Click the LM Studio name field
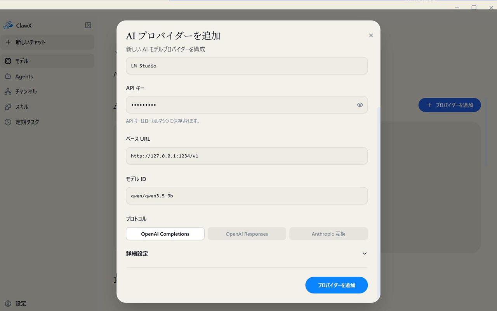This screenshot has height=311, width=497. [247, 66]
